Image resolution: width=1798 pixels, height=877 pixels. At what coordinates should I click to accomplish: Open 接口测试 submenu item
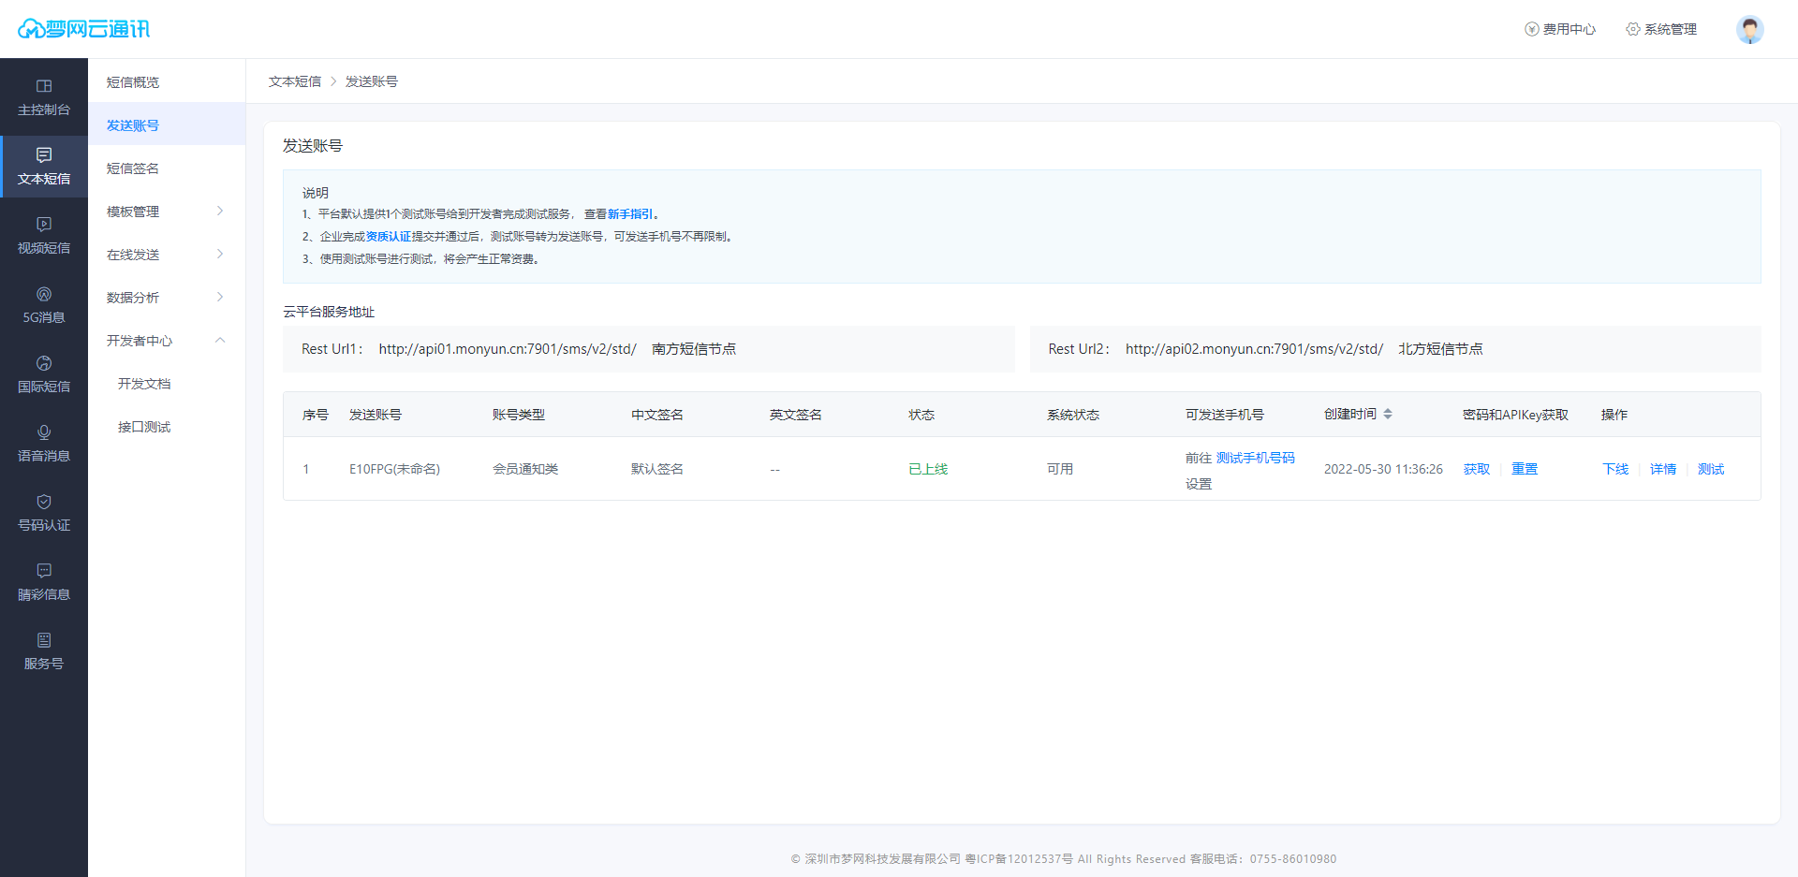[x=167, y=427]
